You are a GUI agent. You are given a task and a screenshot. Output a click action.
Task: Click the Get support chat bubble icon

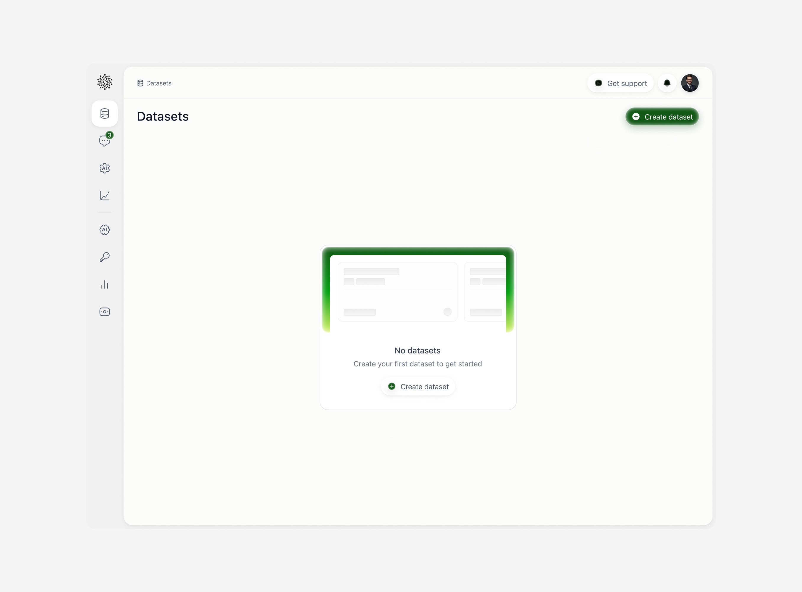tap(598, 83)
